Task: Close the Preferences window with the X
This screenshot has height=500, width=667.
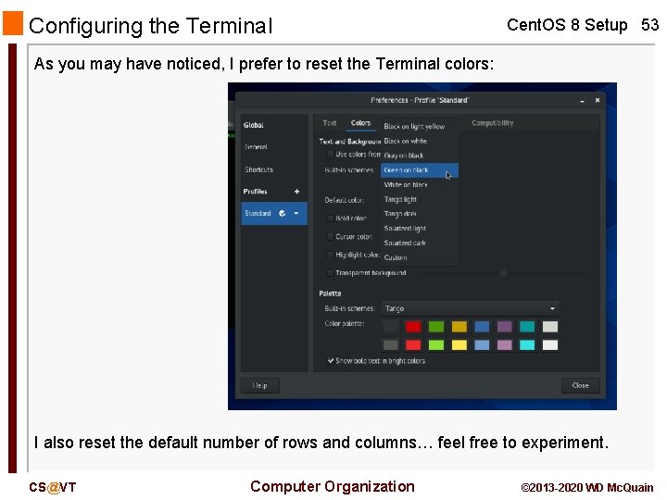Action: click(598, 100)
